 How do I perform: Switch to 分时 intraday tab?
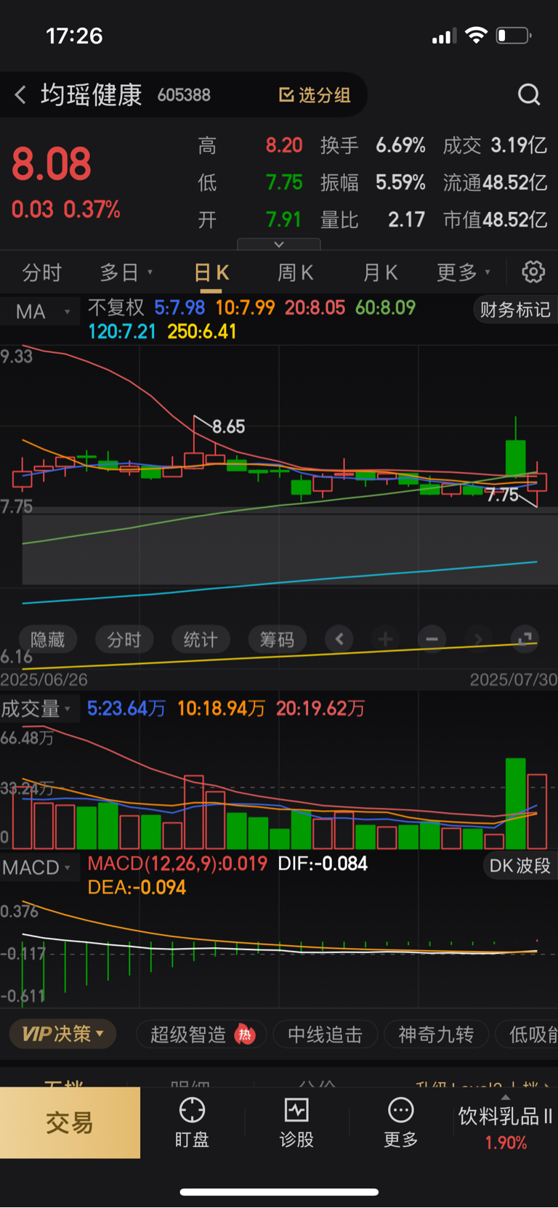[x=42, y=273]
